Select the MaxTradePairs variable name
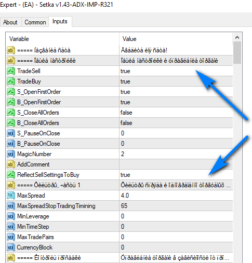The width and height of the screenshot is (252, 263). coord(35,237)
